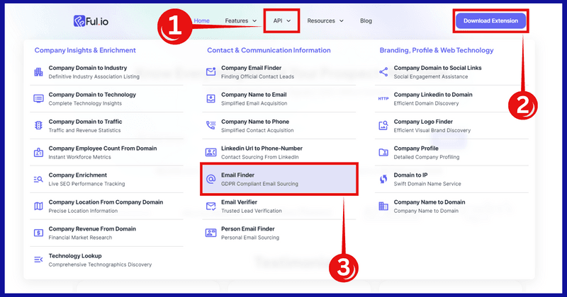Click the Company Domain to Social Links share icon
Viewport: 567px width, 297px height.
[383, 71]
